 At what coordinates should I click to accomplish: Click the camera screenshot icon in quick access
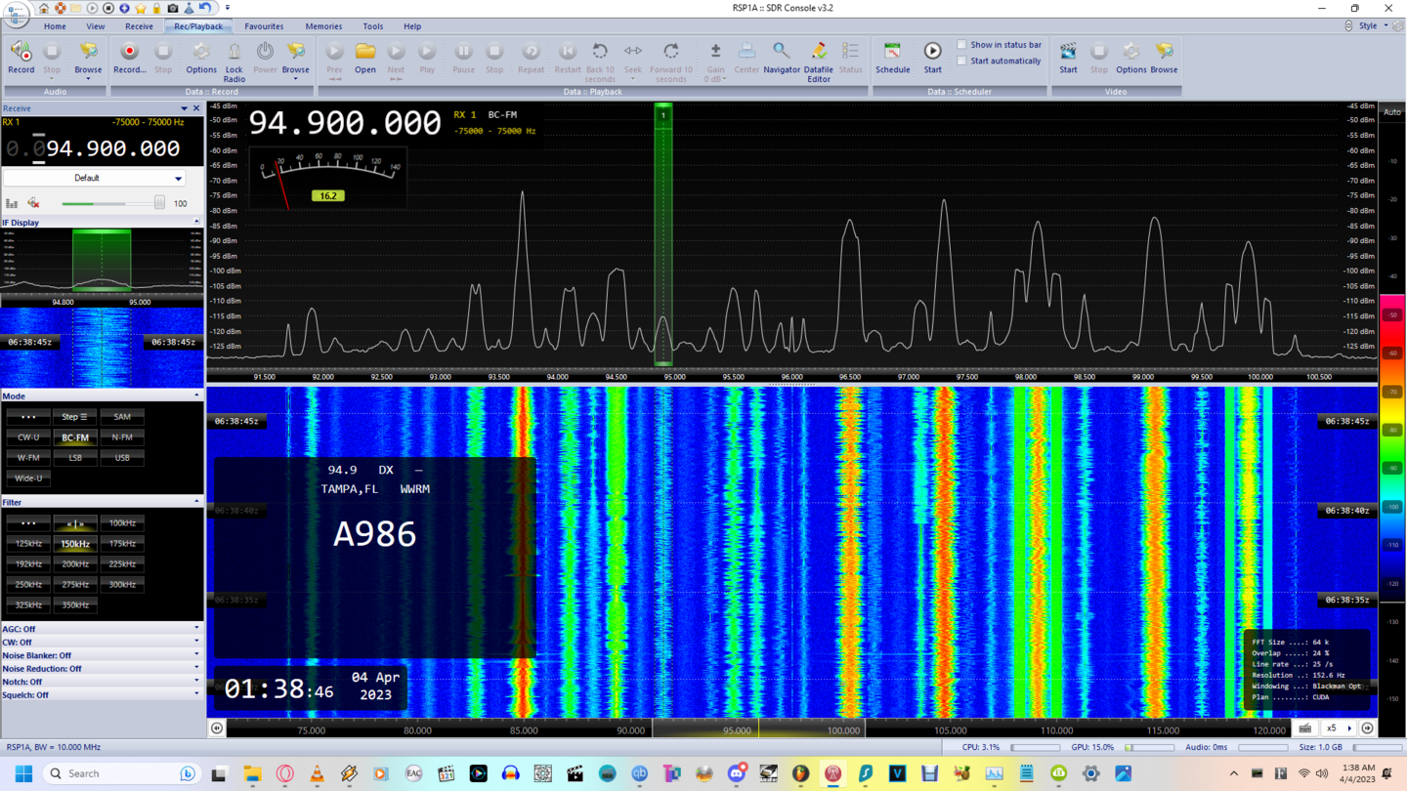pyautogui.click(x=173, y=8)
